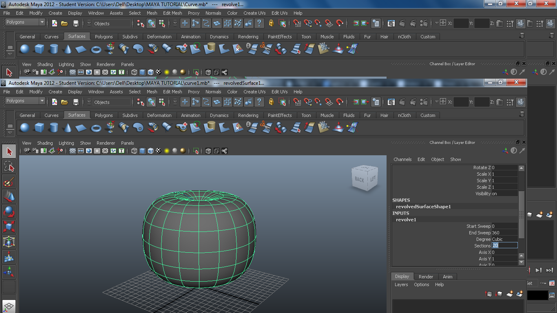
Task: Click NURBS sphere icon in back Maya window
Action: click(25, 49)
